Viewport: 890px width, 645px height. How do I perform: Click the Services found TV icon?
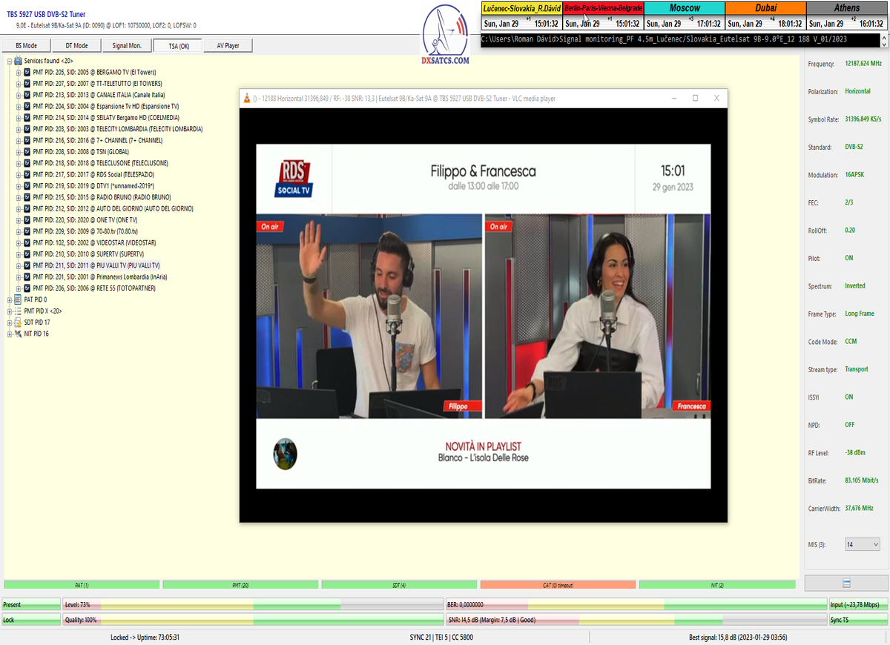tap(19, 61)
